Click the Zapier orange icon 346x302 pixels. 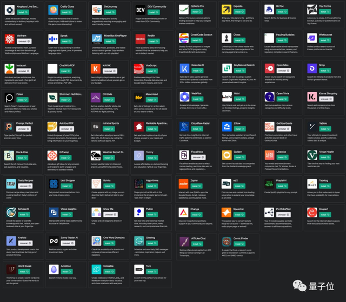pyautogui.click(x=184, y=184)
